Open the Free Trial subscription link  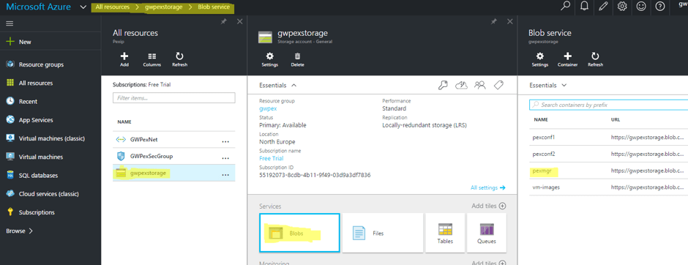coord(271,158)
